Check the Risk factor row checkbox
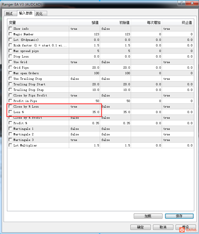 (x=10, y=45)
